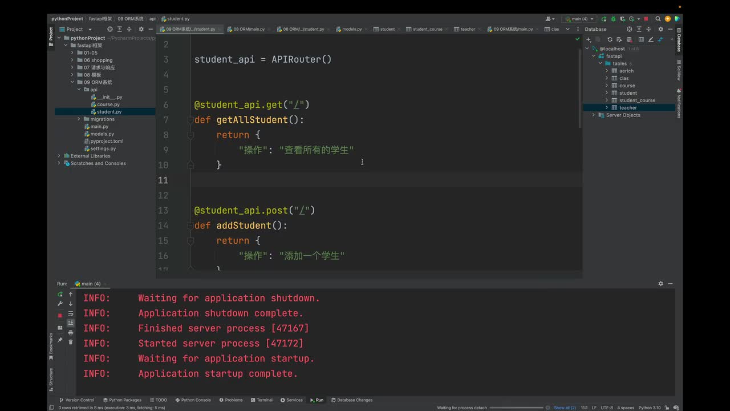Rerun main in the Run panel
This screenshot has width=730, height=411.
coord(60,295)
